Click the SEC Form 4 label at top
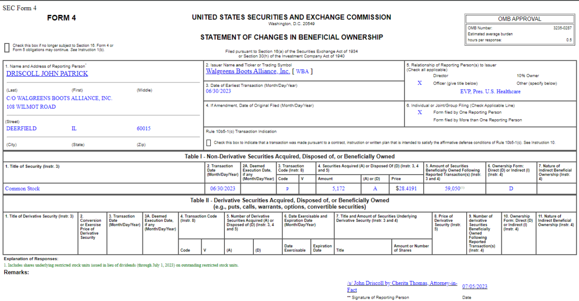 (19, 8)
